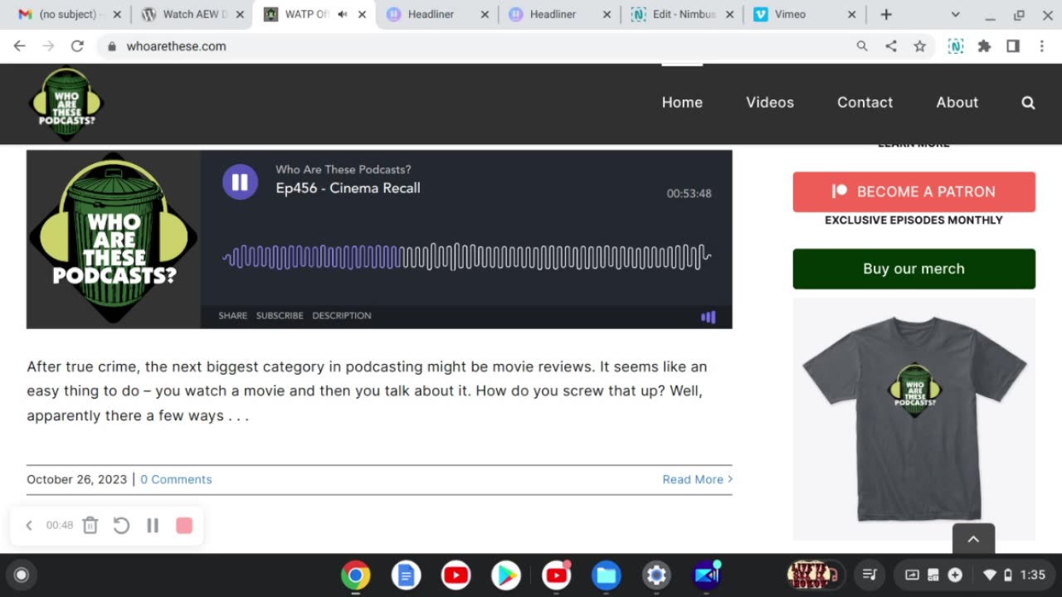The image size is (1062, 597).
Task: Share this page via share icon
Action: (x=891, y=46)
